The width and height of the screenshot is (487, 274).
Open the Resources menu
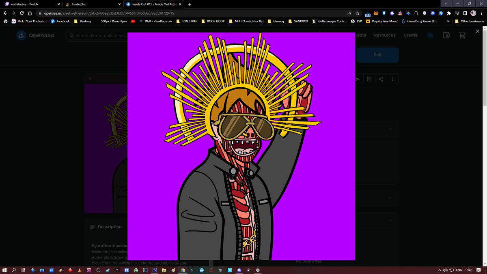[x=384, y=35]
